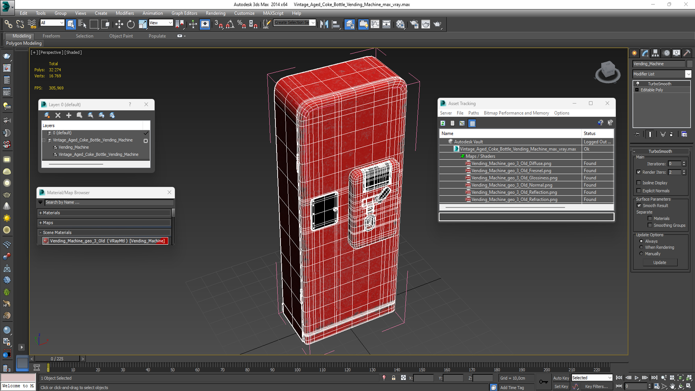Click Show End Result toggle in modifier stack
This screenshot has width=695, height=391.
click(x=650, y=134)
